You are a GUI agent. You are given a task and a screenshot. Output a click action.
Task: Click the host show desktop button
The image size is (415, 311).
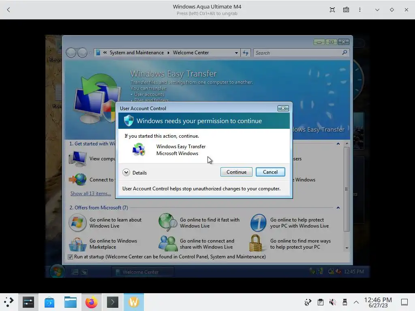[x=404, y=302]
